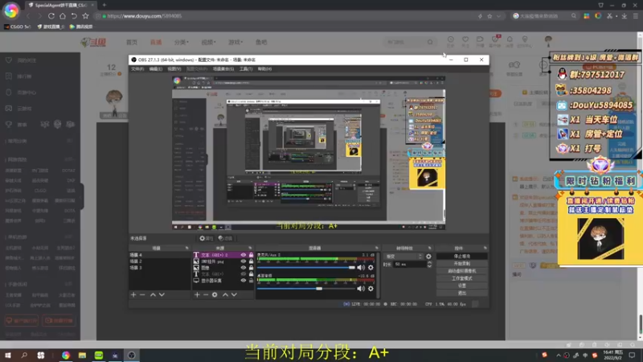643x362 pixels.
Task: Reload the browser page
Action: coord(51,16)
